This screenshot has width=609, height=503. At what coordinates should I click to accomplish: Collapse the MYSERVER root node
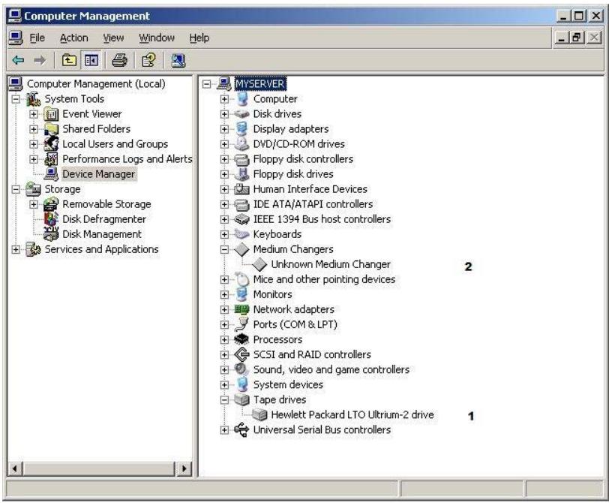207,84
